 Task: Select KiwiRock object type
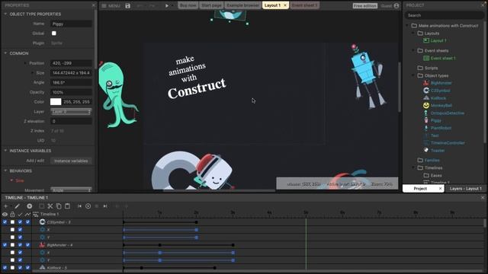438,98
